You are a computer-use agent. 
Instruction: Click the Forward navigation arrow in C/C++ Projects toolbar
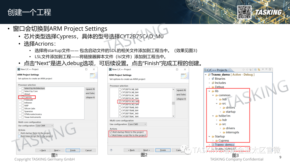click(x=247, y=70)
